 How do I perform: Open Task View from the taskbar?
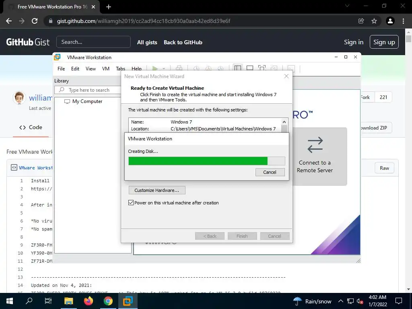coord(48,301)
